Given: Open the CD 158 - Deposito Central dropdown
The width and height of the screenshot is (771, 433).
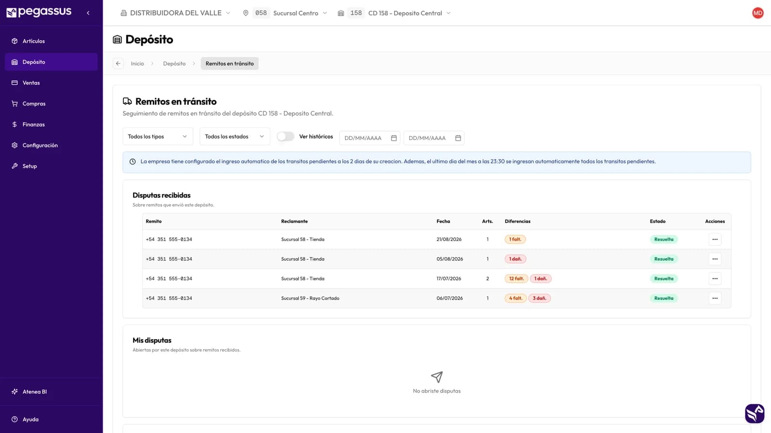Looking at the screenshot, I should tap(394, 13).
